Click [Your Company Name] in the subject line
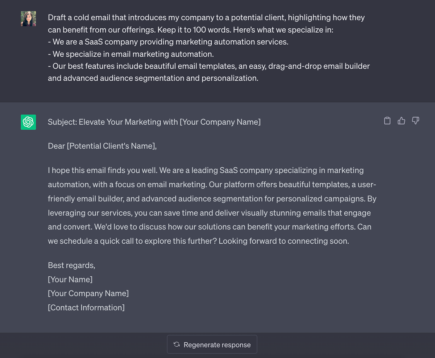 [220, 122]
